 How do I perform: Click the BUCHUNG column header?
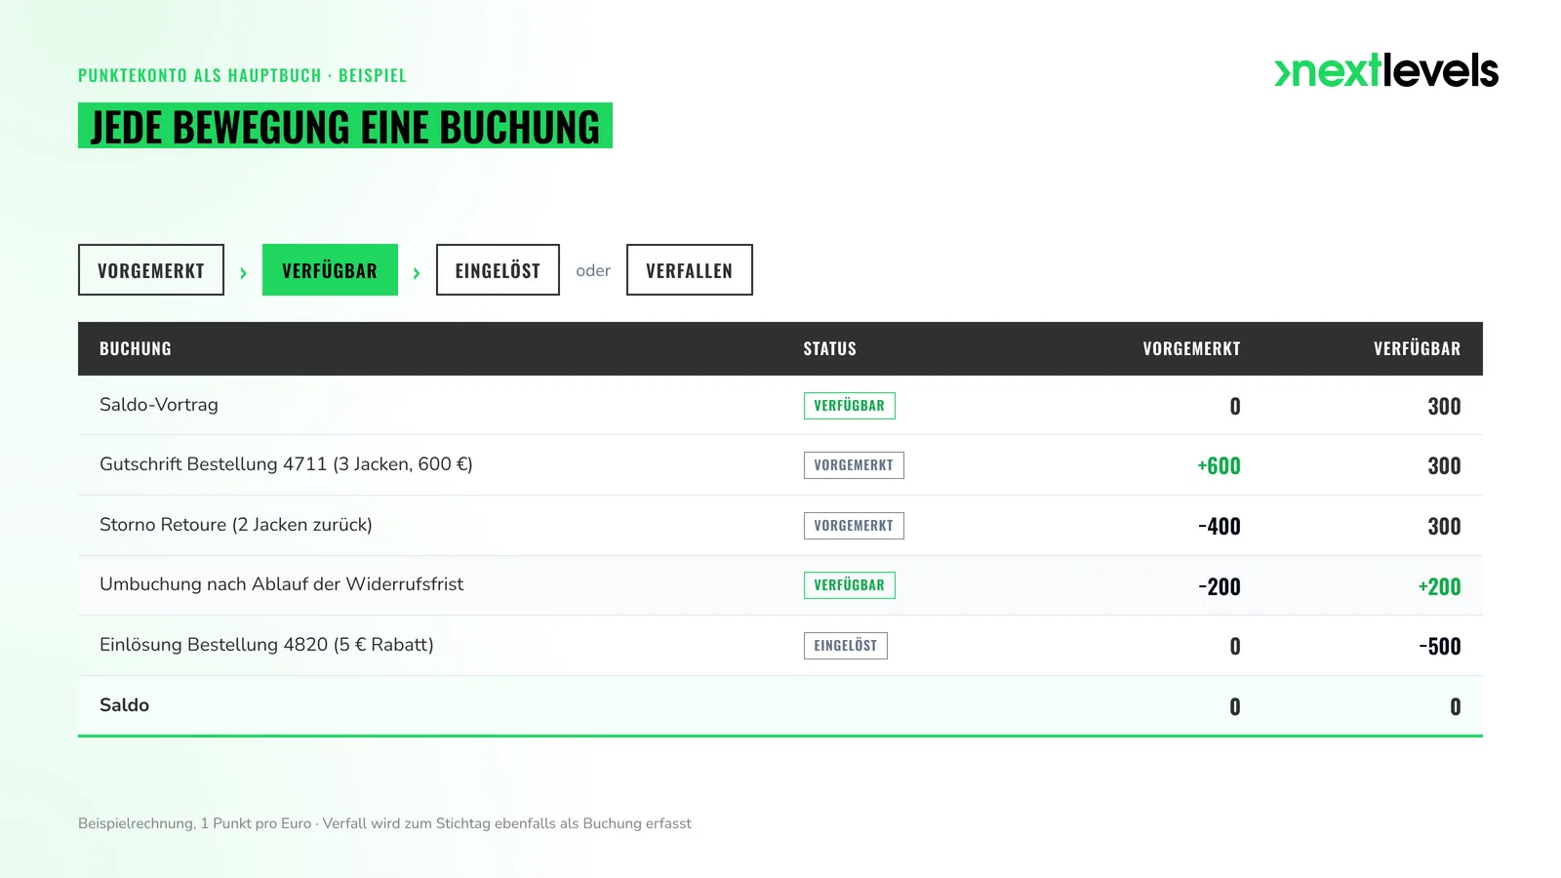coord(136,349)
